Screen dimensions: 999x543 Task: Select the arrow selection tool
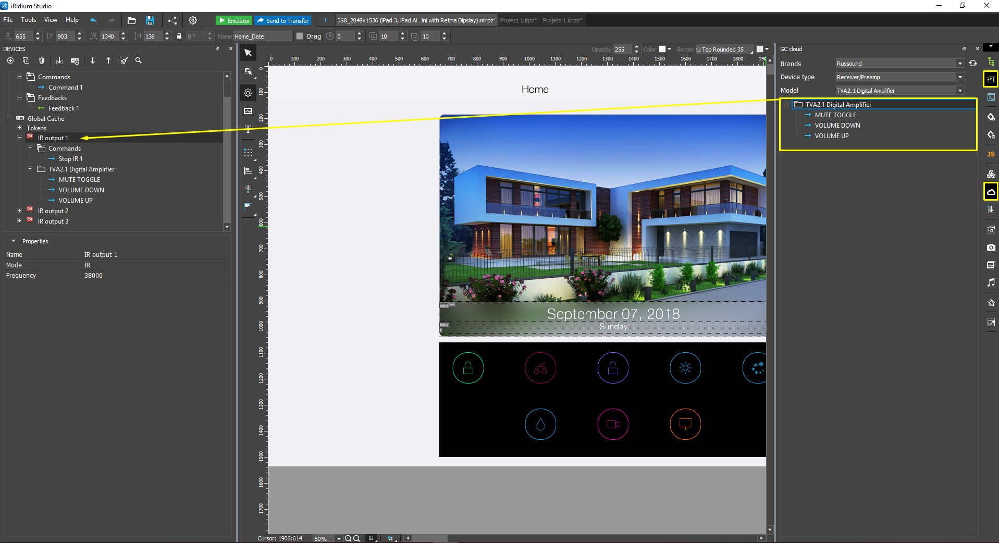pyautogui.click(x=248, y=53)
